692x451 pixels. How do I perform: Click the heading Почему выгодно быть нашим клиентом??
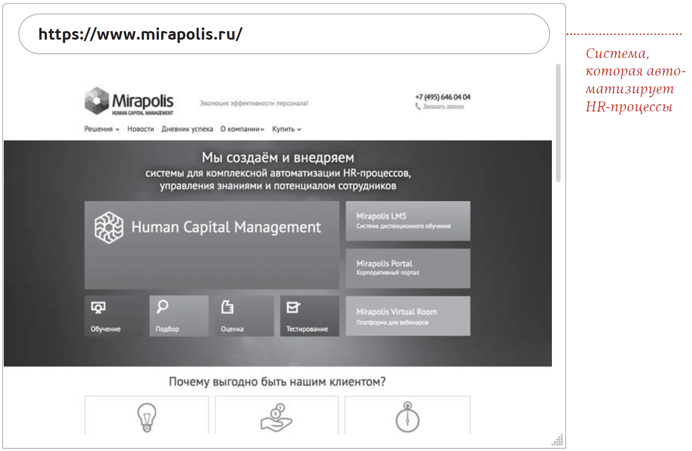277,382
